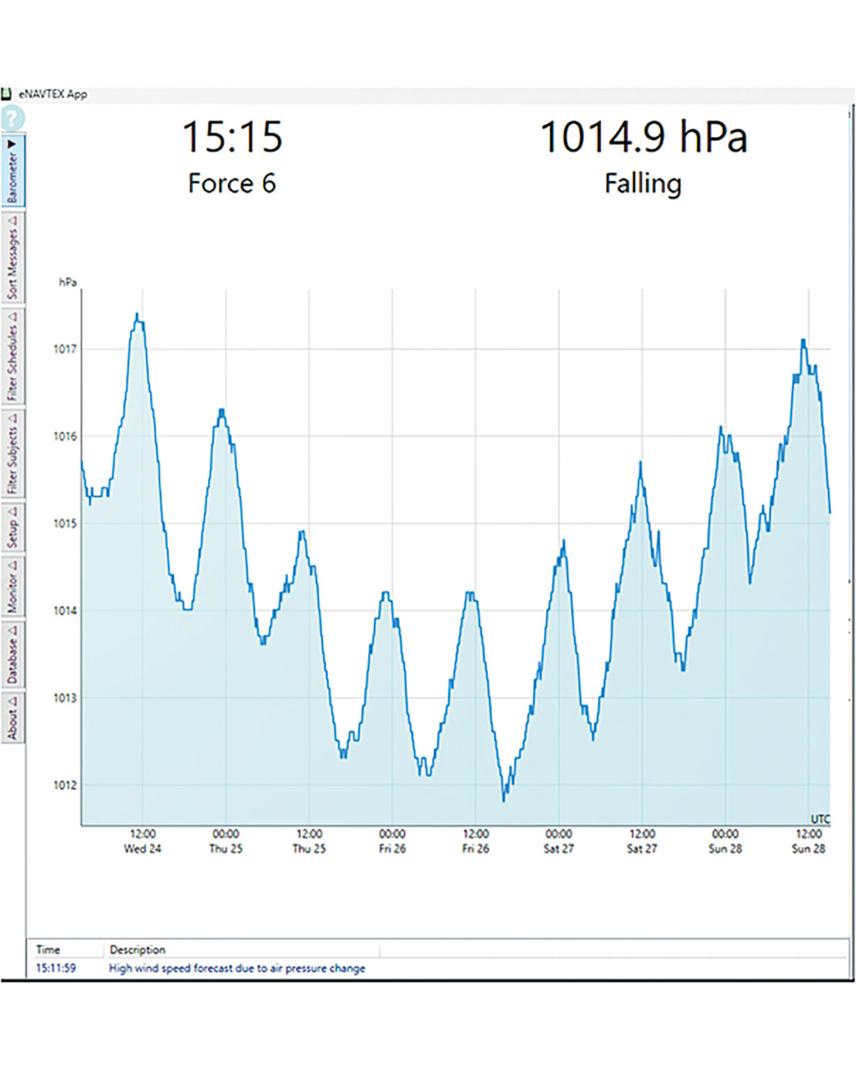Image resolution: width=856 pixels, height=1070 pixels.
Task: Select the Filter Subjects tab
Action: (x=13, y=454)
